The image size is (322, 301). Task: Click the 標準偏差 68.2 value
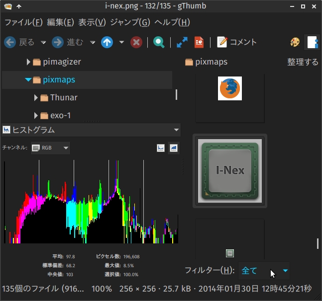coord(71,266)
